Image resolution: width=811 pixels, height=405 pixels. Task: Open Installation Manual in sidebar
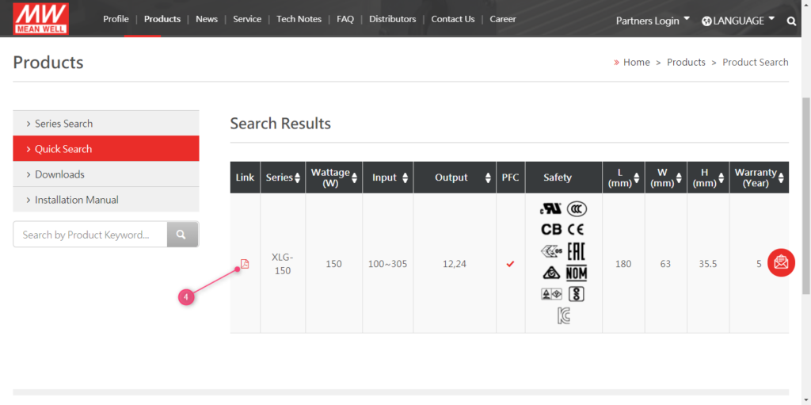click(106, 200)
